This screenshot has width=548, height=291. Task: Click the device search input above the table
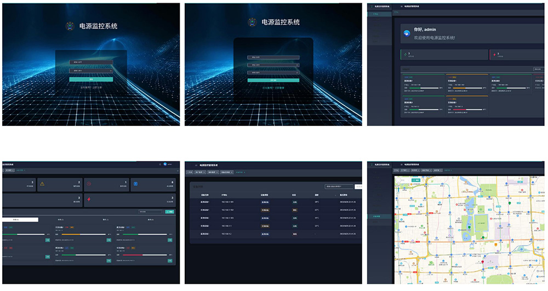(x=339, y=187)
